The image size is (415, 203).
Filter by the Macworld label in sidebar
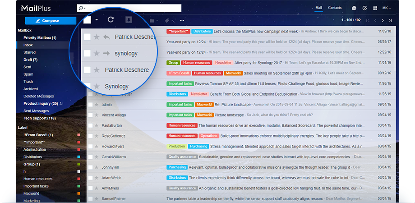click(31, 194)
